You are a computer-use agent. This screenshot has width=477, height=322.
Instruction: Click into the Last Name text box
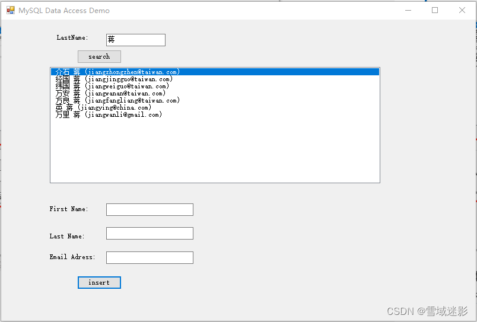(x=150, y=233)
